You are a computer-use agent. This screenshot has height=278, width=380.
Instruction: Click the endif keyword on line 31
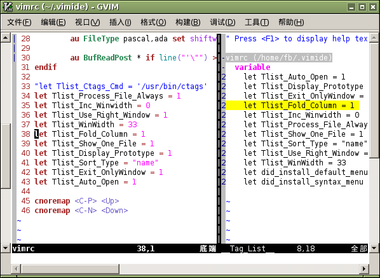click(x=46, y=67)
